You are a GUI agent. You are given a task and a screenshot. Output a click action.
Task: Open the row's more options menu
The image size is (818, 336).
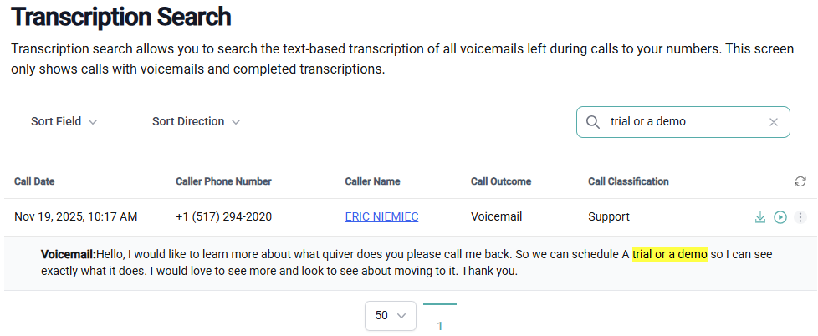pyautogui.click(x=800, y=217)
